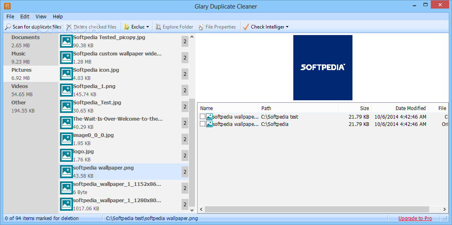Viewport: 452px width, 225px height.
Task: Click the Glary Duplicate Cleaner app icon in title bar
Action: (7, 6)
